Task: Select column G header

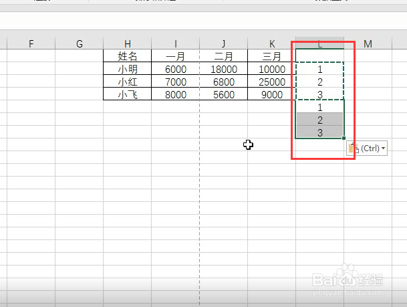Action: (80, 43)
